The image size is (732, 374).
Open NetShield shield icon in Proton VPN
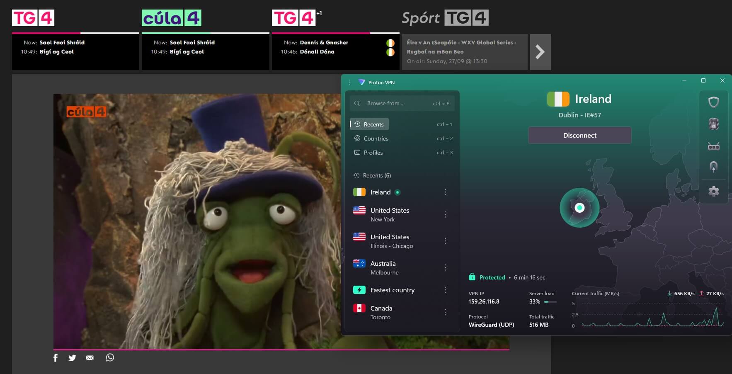(713, 102)
